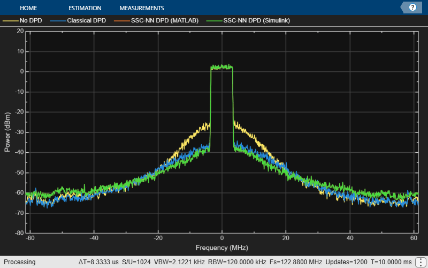
Task: Switch to the ESTIMATION tab
Action: (85, 8)
